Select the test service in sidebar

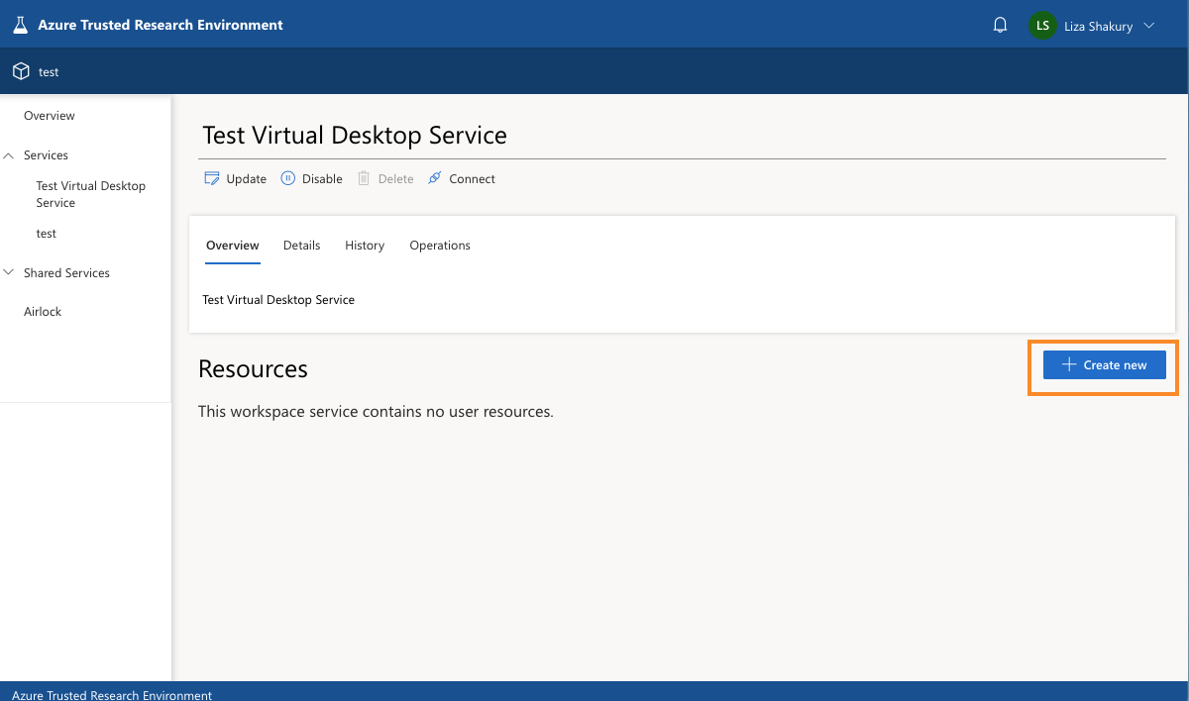tap(46, 233)
